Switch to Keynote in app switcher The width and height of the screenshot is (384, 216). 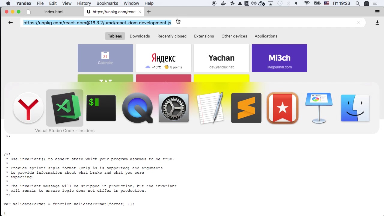[319, 108]
